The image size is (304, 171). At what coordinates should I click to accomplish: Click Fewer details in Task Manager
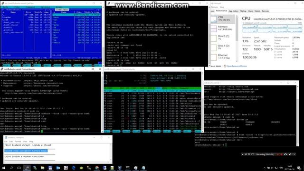(x=216, y=66)
